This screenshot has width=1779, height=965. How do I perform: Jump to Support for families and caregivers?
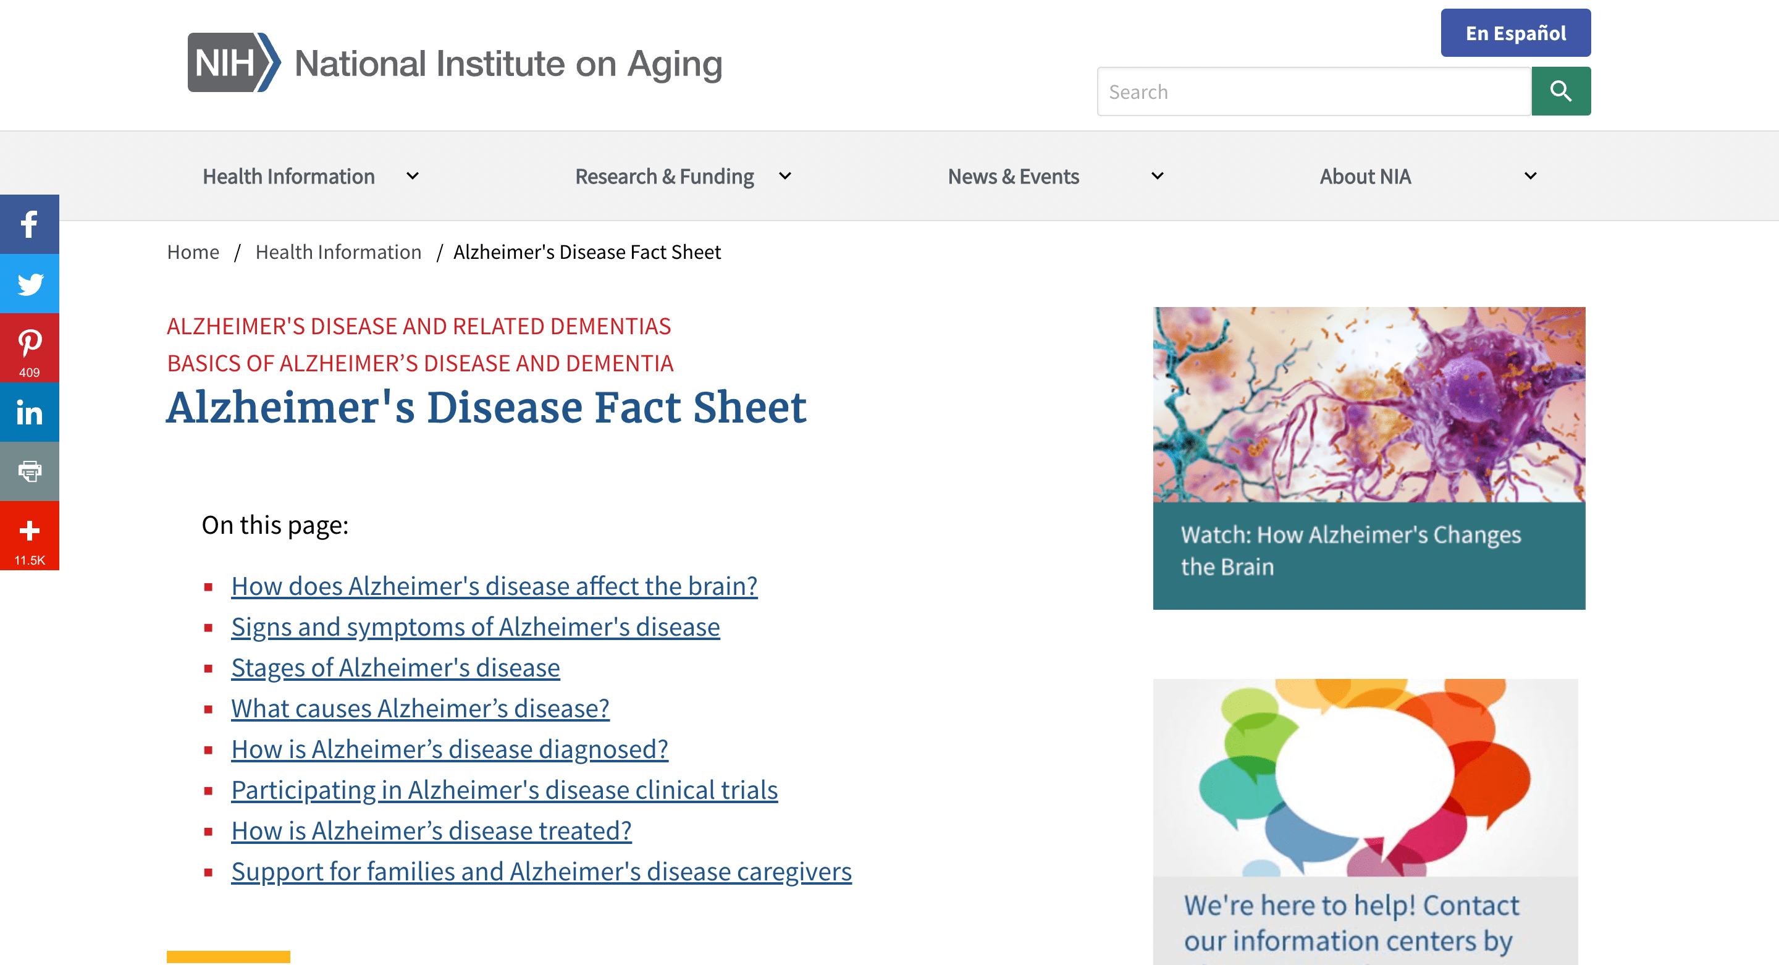point(542,871)
